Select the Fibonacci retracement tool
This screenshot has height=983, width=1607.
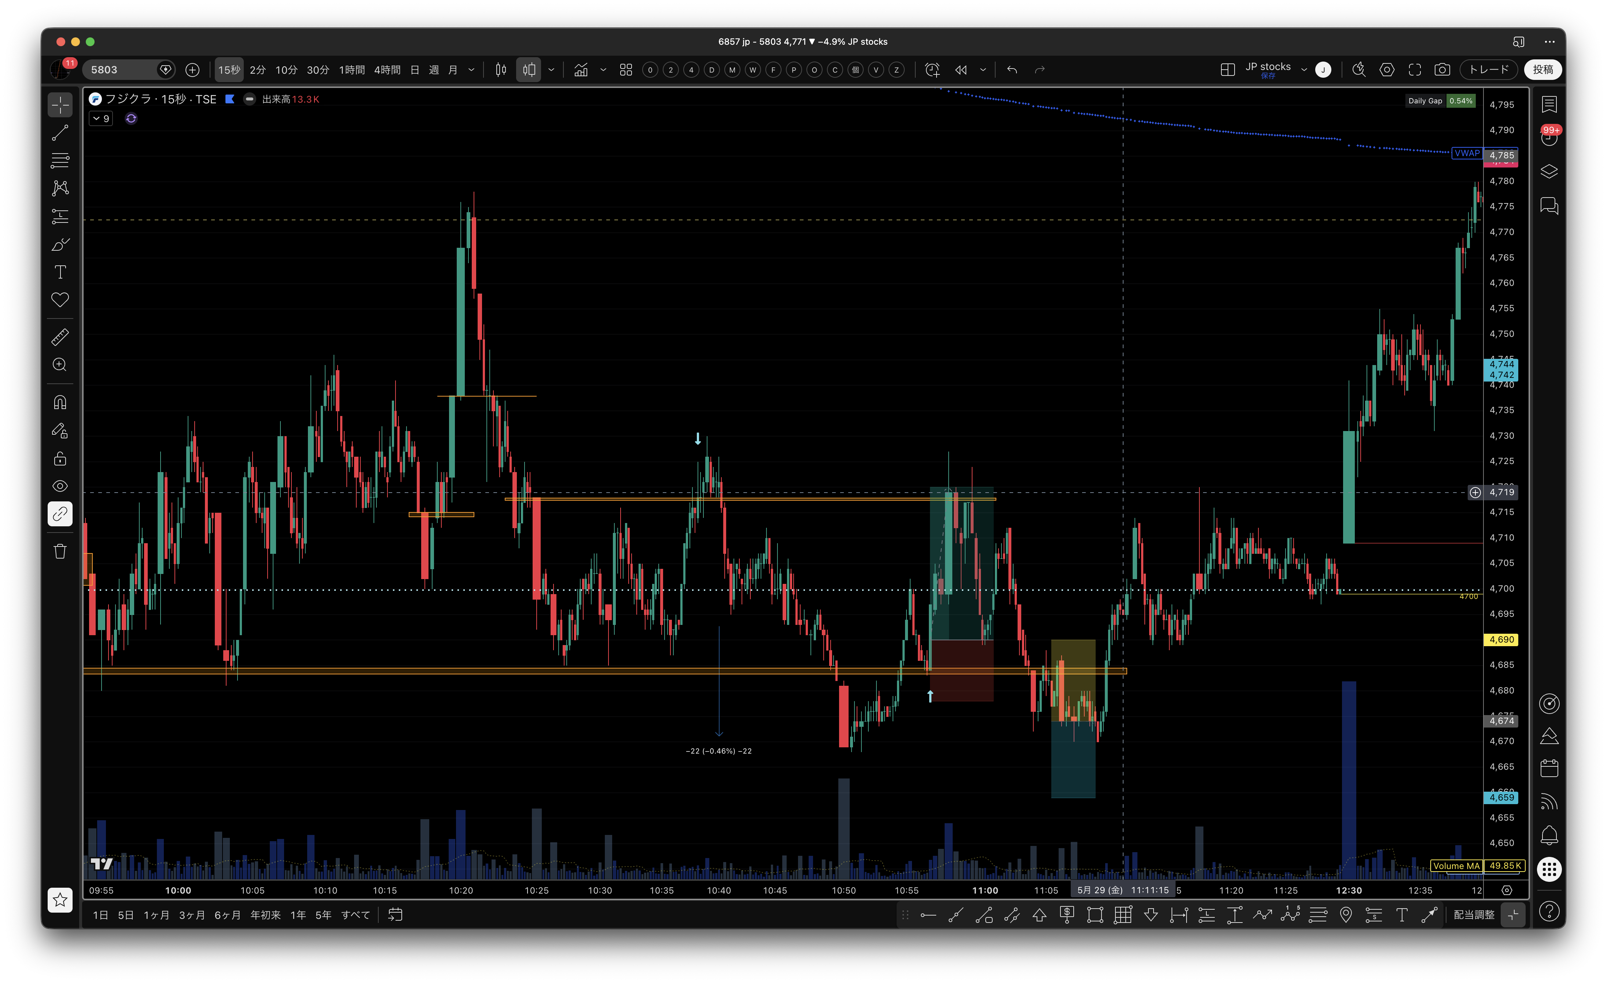point(60,161)
